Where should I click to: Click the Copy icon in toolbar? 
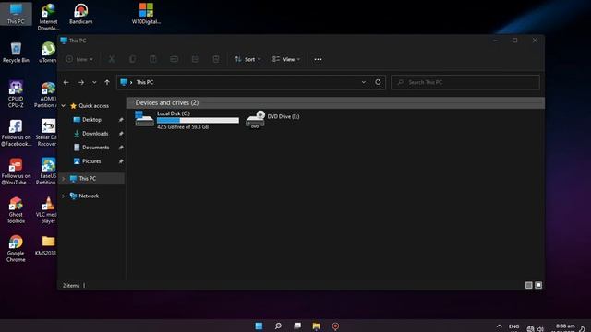[x=132, y=59]
